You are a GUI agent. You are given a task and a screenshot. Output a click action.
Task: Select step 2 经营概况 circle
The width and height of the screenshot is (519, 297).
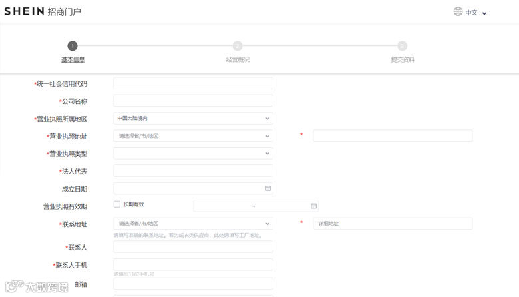238,46
